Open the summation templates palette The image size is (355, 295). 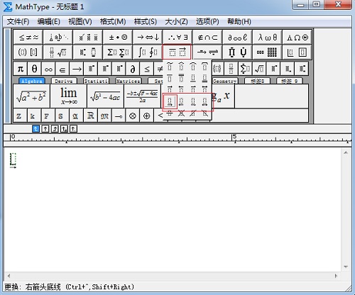coord(118,52)
